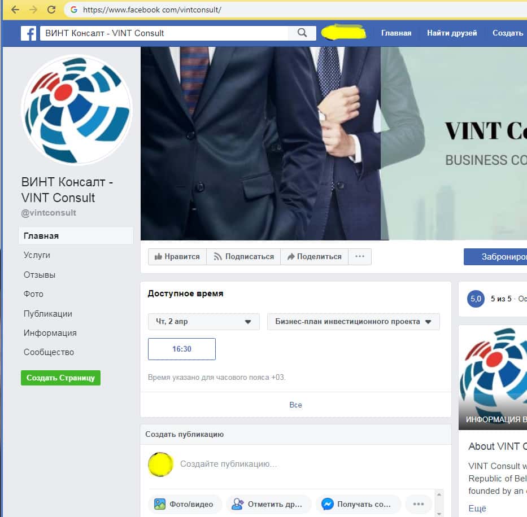This screenshot has width=527, height=517.
Task: Click the Facebook logo icon
Action: (x=29, y=33)
